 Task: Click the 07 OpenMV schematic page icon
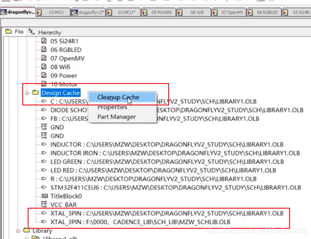(x=44, y=59)
